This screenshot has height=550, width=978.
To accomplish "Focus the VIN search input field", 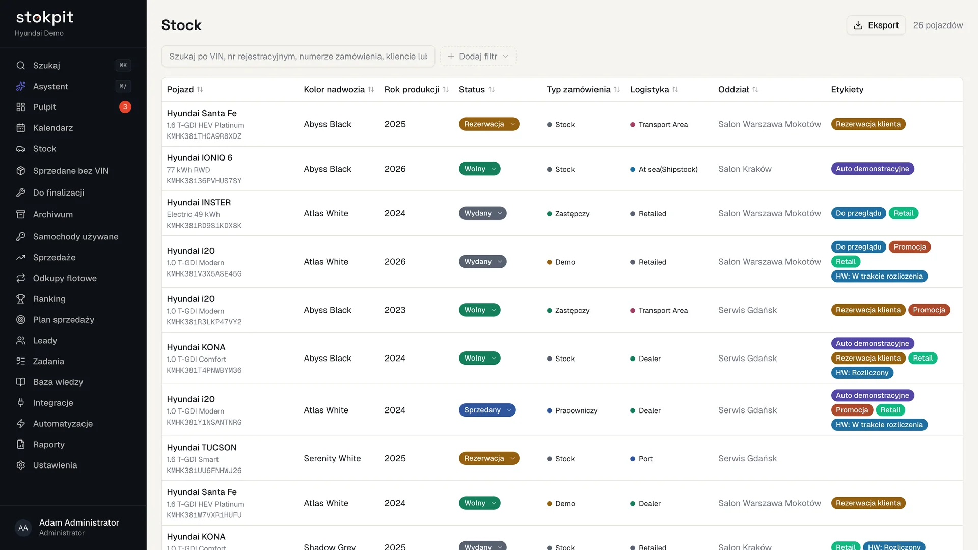I will click(x=298, y=57).
